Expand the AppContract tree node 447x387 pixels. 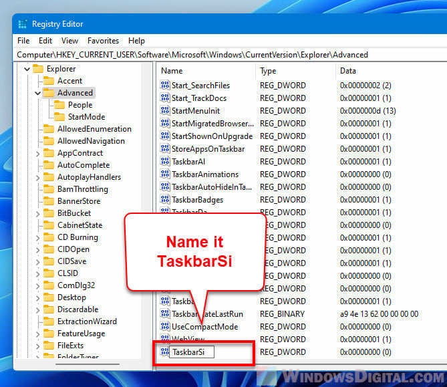[x=37, y=153]
